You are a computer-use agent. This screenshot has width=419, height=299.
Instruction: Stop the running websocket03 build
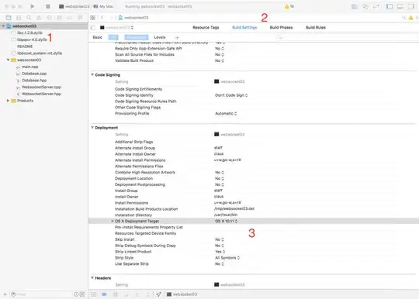click(48, 6)
